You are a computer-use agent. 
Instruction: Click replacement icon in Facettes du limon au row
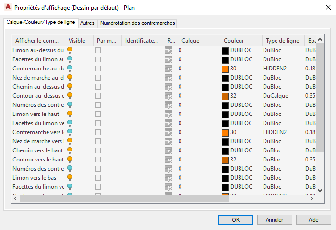click(168, 59)
